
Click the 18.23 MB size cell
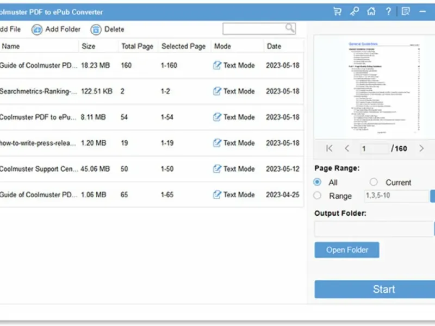click(x=96, y=65)
